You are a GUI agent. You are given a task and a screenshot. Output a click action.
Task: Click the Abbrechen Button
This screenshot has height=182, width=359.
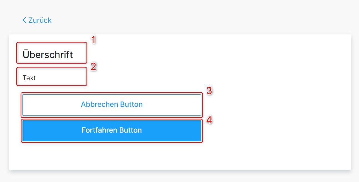[x=112, y=105]
